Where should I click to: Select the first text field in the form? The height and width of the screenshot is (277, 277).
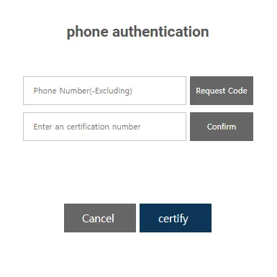coord(104,91)
